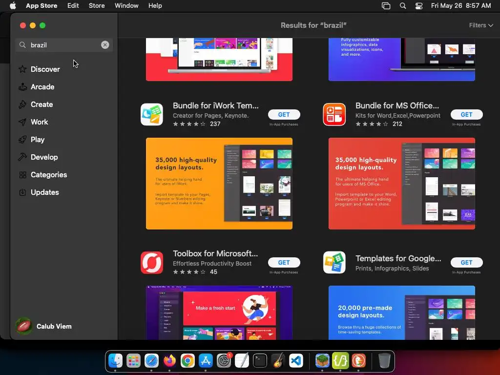500x375 pixels.
Task: Click Prints, Infographics, Slides subtitle
Action: 392,269
